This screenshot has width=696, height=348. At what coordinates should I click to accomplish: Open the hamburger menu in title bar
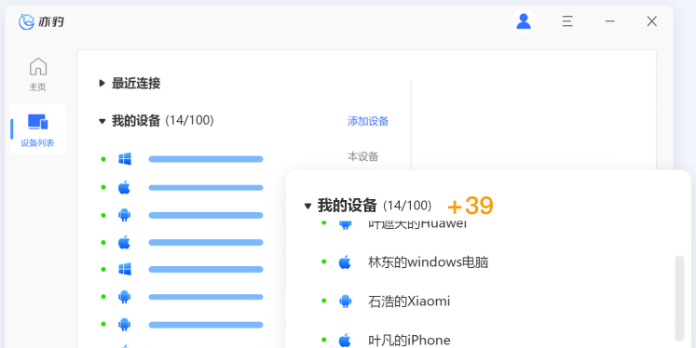(567, 20)
